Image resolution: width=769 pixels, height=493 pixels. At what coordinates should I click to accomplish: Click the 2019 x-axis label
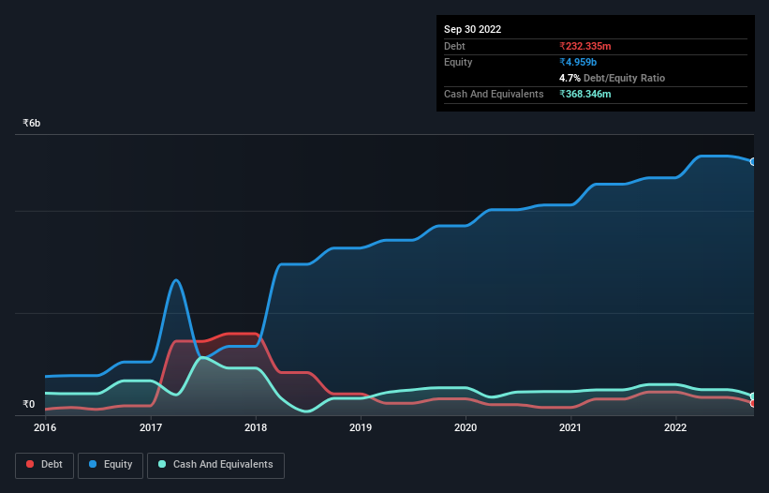click(361, 427)
